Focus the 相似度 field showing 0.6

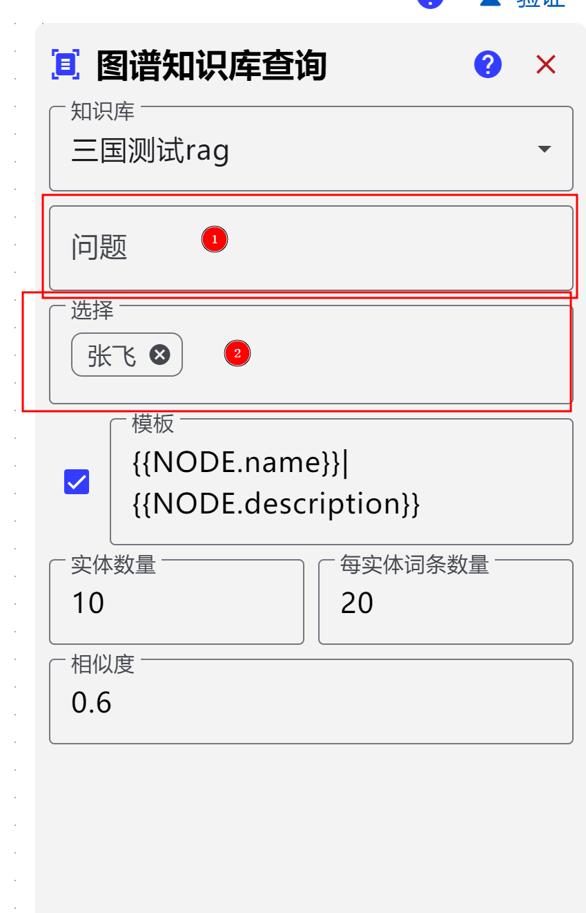[x=311, y=703]
